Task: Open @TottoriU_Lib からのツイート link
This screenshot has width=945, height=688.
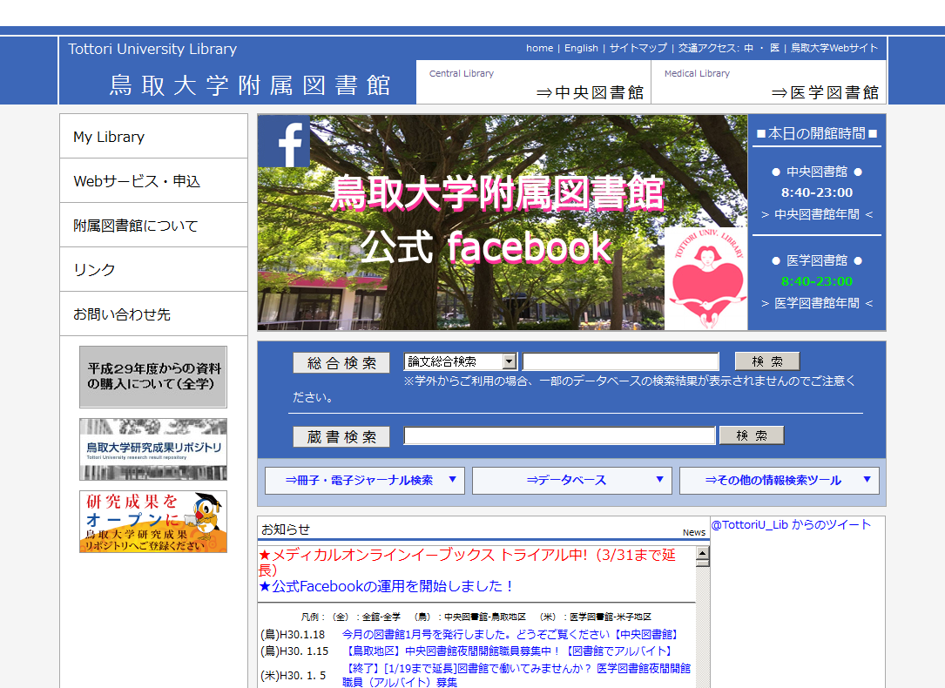Action: click(792, 525)
